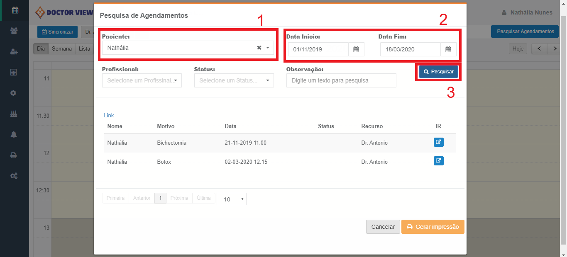Expand the Paciente dropdown
Screen dimensions: 567x257
pyautogui.click(x=268, y=48)
